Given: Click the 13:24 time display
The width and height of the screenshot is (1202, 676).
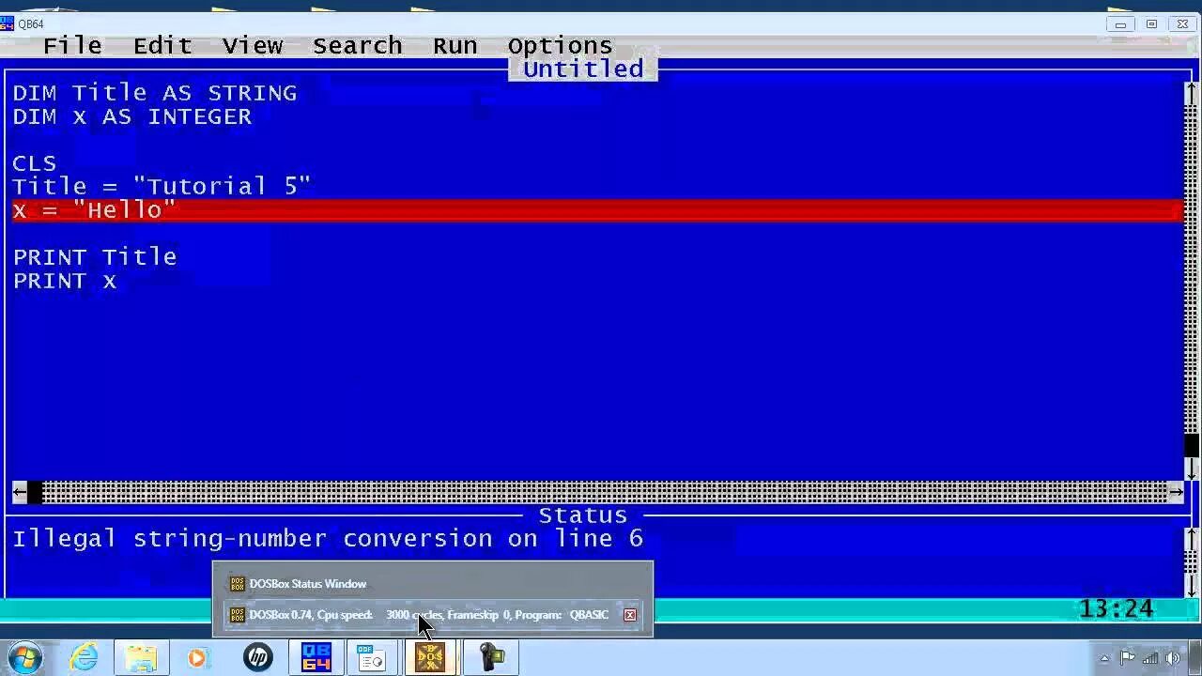Looking at the screenshot, I should 1116,609.
